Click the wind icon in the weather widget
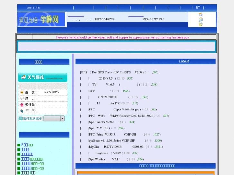 click(22, 99)
